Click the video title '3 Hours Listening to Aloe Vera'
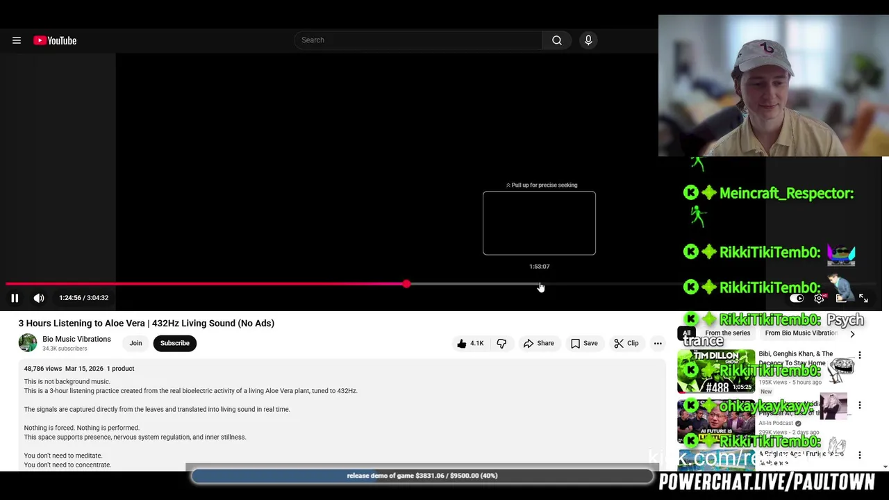This screenshot has height=500, width=889. [147, 323]
